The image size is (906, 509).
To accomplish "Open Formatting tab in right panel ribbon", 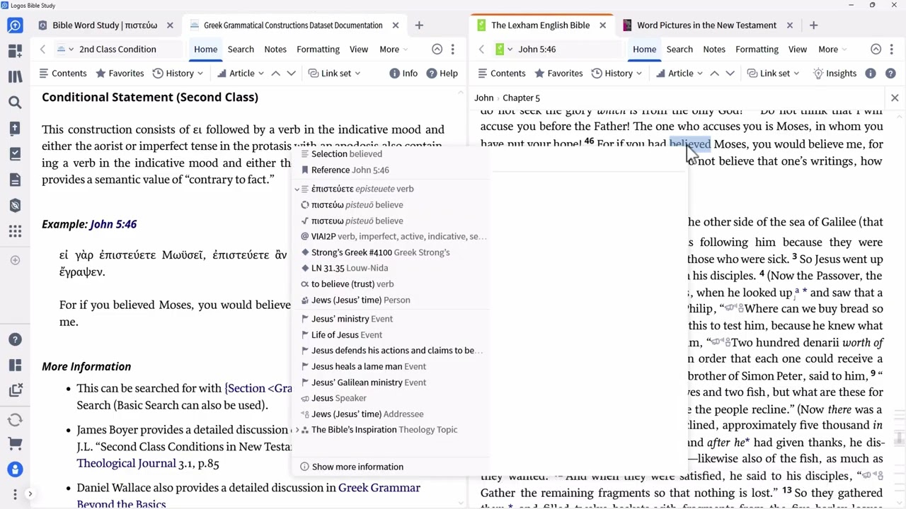I will pyautogui.click(x=757, y=49).
